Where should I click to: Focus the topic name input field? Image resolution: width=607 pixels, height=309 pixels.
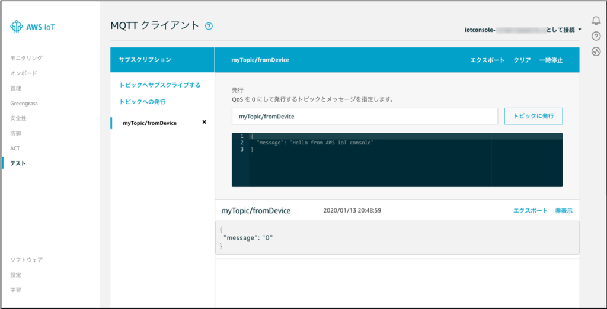[365, 117]
